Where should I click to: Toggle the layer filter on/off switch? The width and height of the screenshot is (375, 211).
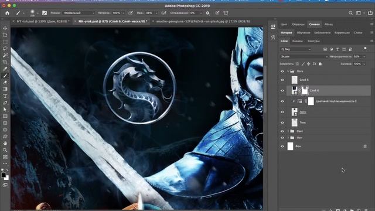(365, 49)
